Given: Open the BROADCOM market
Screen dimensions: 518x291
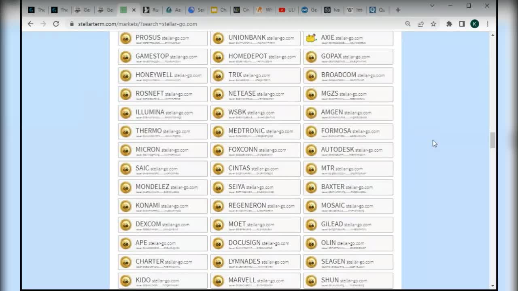Looking at the screenshot, I should (348, 76).
